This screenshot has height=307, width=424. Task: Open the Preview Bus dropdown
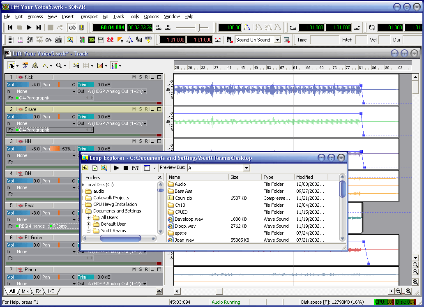[x=247, y=168]
